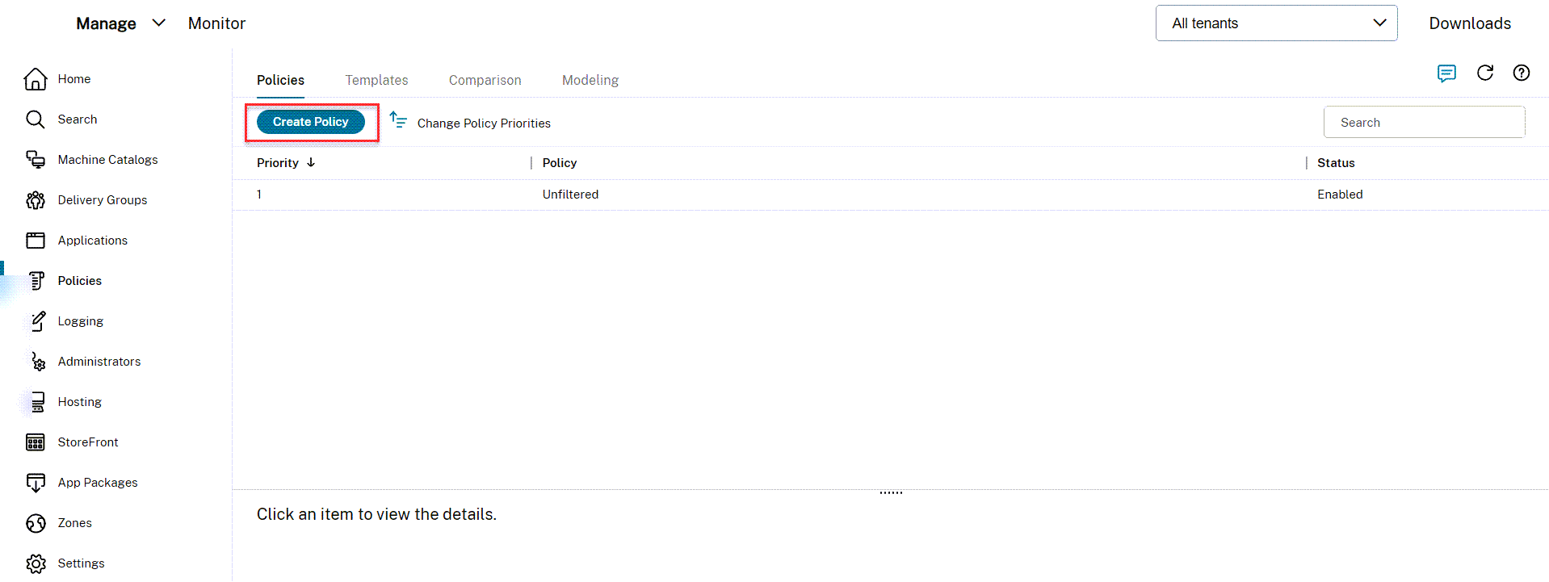Screen dimensions: 1549x582
Task: Switch to the Modeling tab
Action: click(x=590, y=80)
